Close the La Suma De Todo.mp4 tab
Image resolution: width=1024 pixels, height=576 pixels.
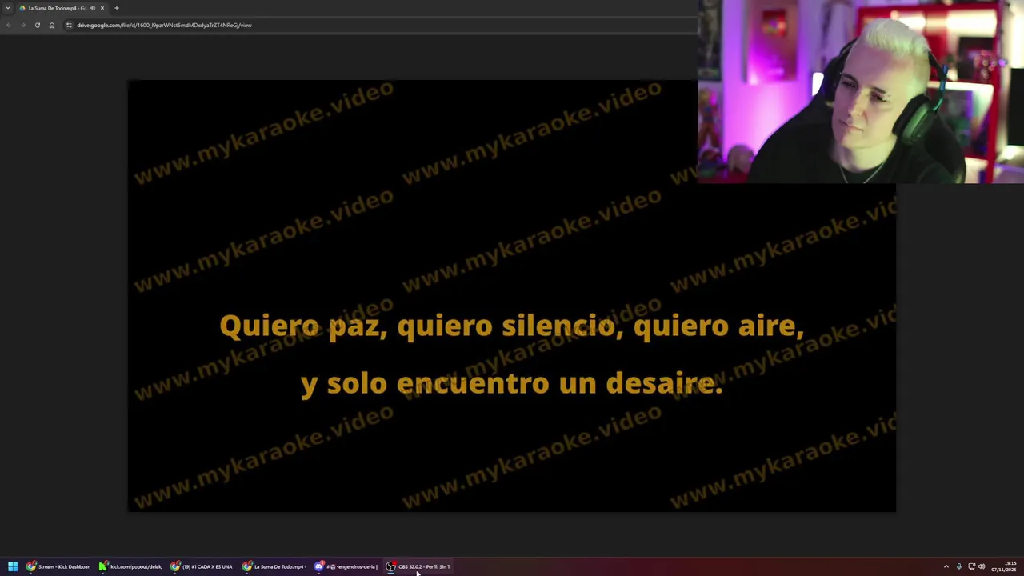coord(102,8)
